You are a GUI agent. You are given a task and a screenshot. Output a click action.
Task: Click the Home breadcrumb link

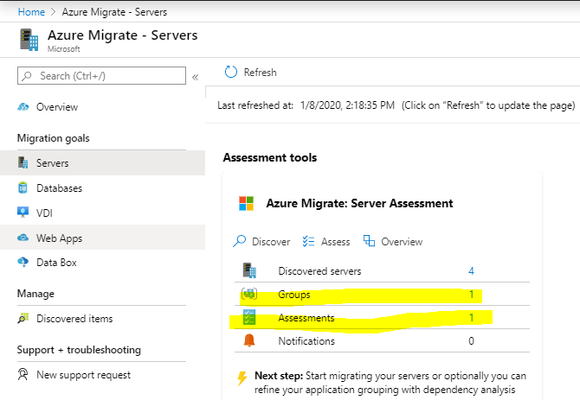click(x=31, y=12)
